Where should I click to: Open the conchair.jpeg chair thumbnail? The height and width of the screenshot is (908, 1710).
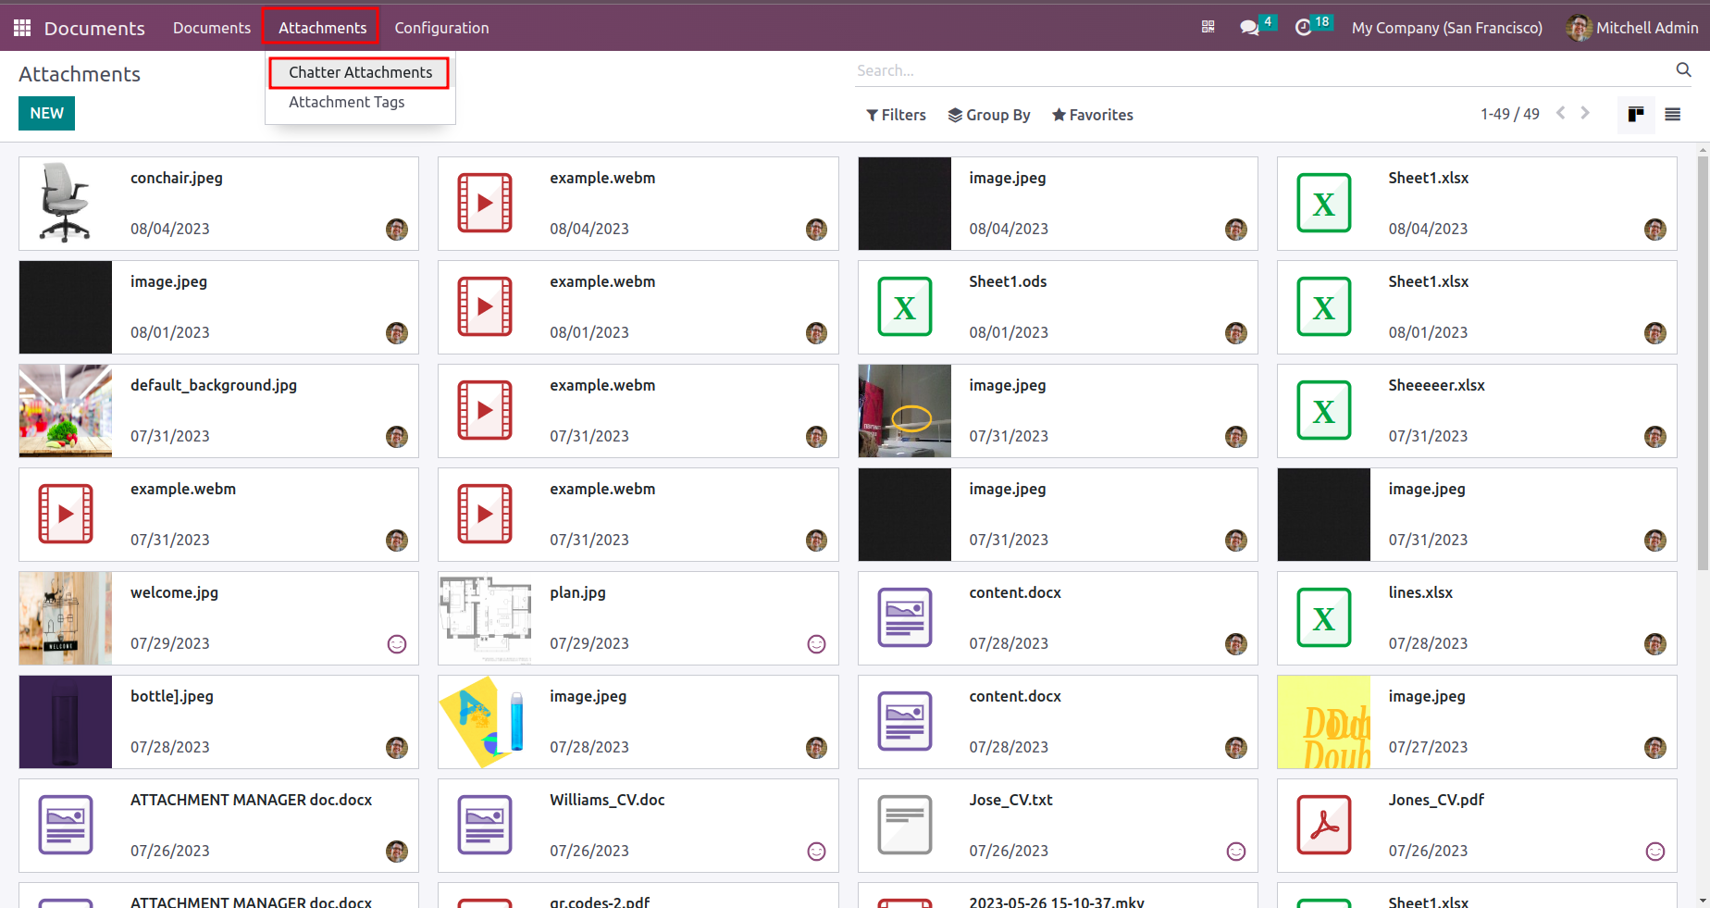pos(66,204)
